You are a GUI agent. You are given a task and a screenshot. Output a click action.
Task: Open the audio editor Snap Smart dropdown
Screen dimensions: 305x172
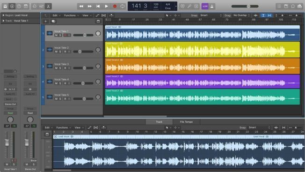[x=259, y=127]
